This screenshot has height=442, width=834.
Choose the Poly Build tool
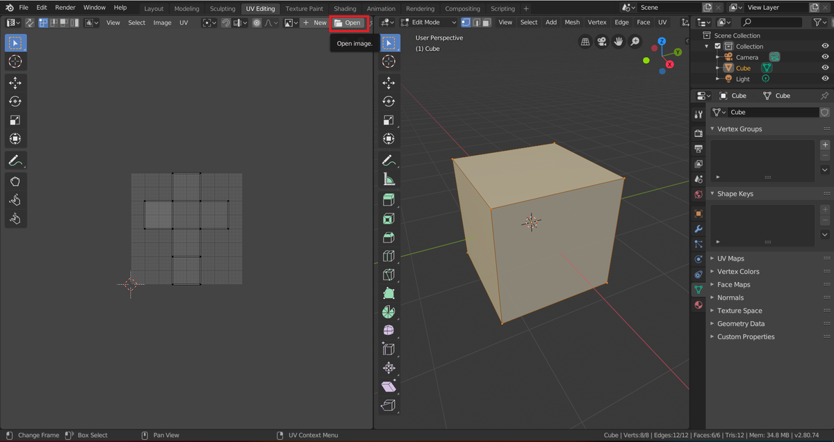pyautogui.click(x=389, y=294)
